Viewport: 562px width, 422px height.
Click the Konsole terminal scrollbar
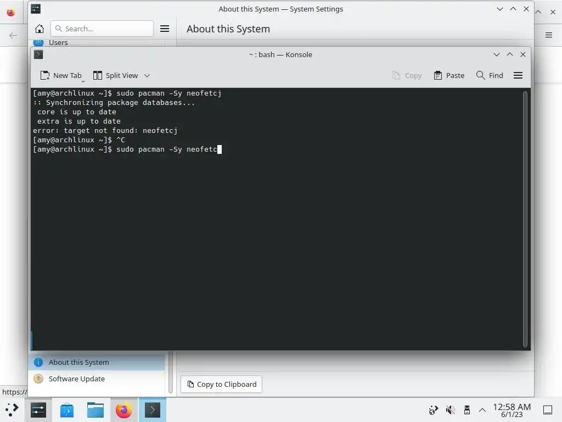pyautogui.click(x=525, y=219)
